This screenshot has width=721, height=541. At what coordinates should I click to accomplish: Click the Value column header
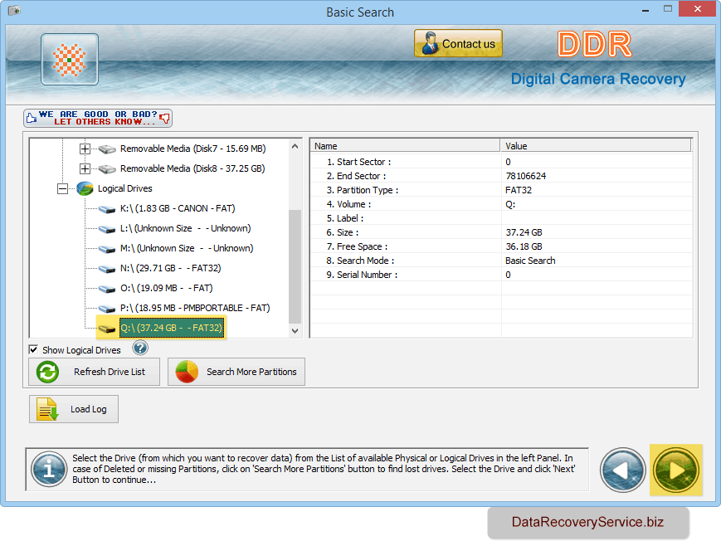pyautogui.click(x=596, y=146)
